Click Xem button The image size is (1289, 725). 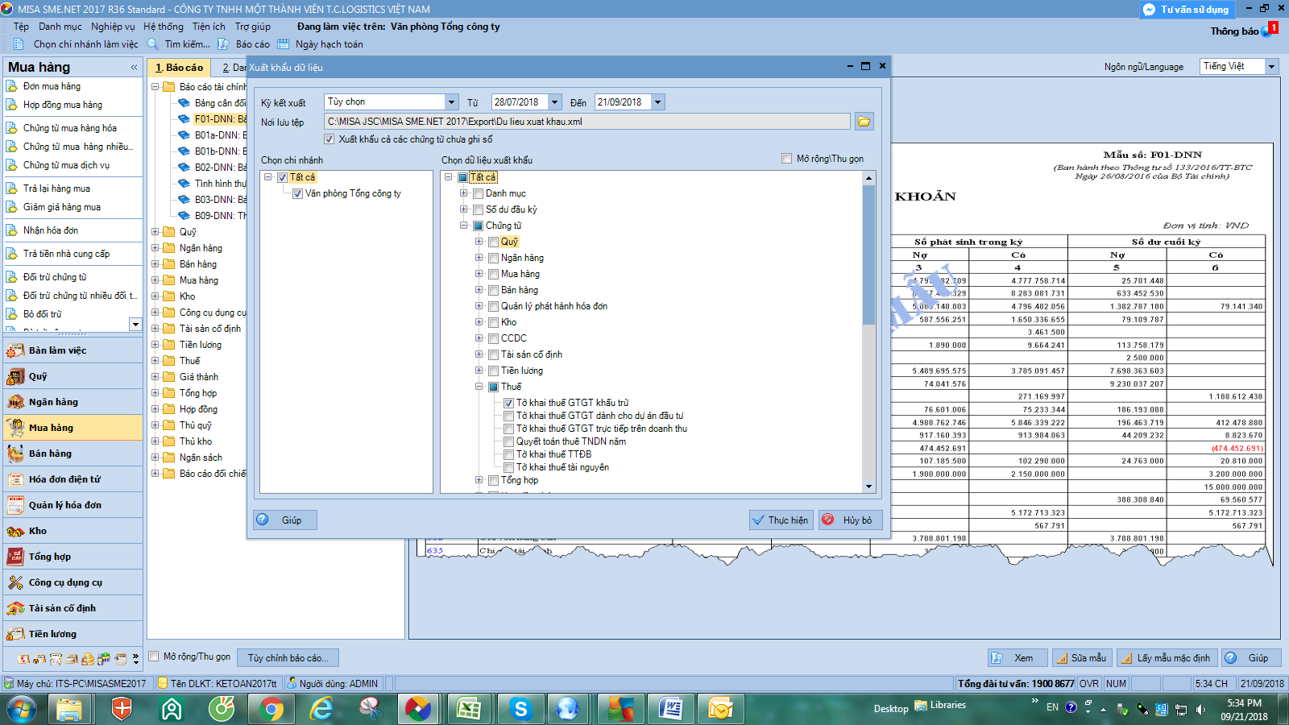click(x=1018, y=658)
